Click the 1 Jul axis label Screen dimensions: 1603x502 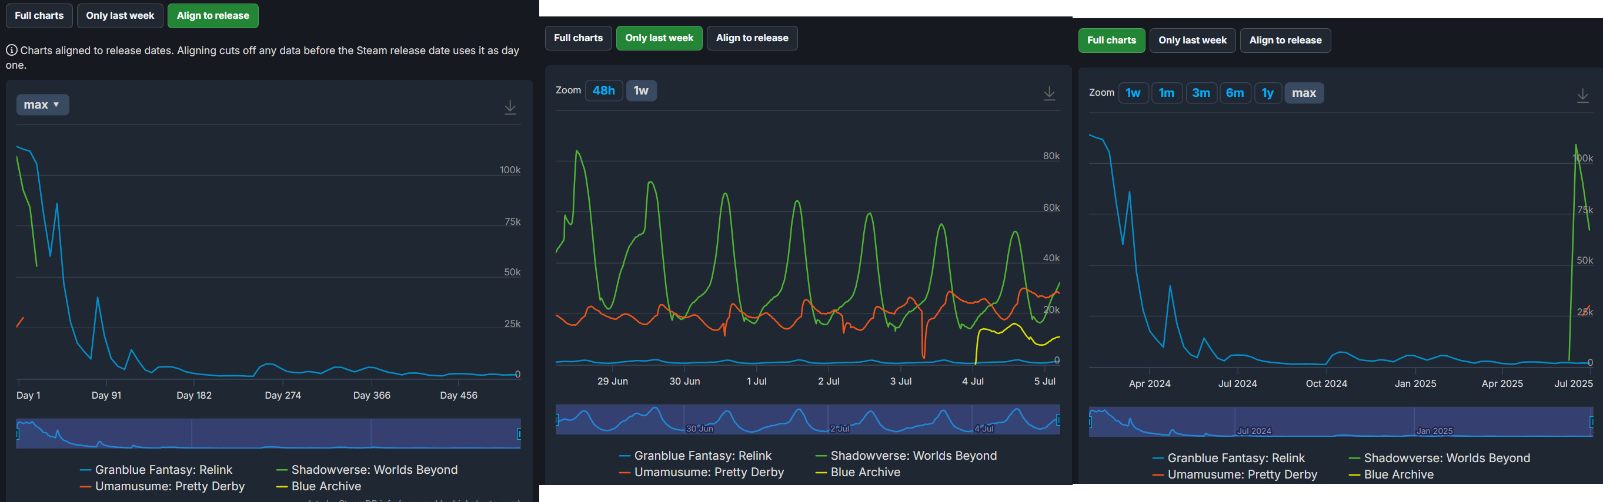756,381
